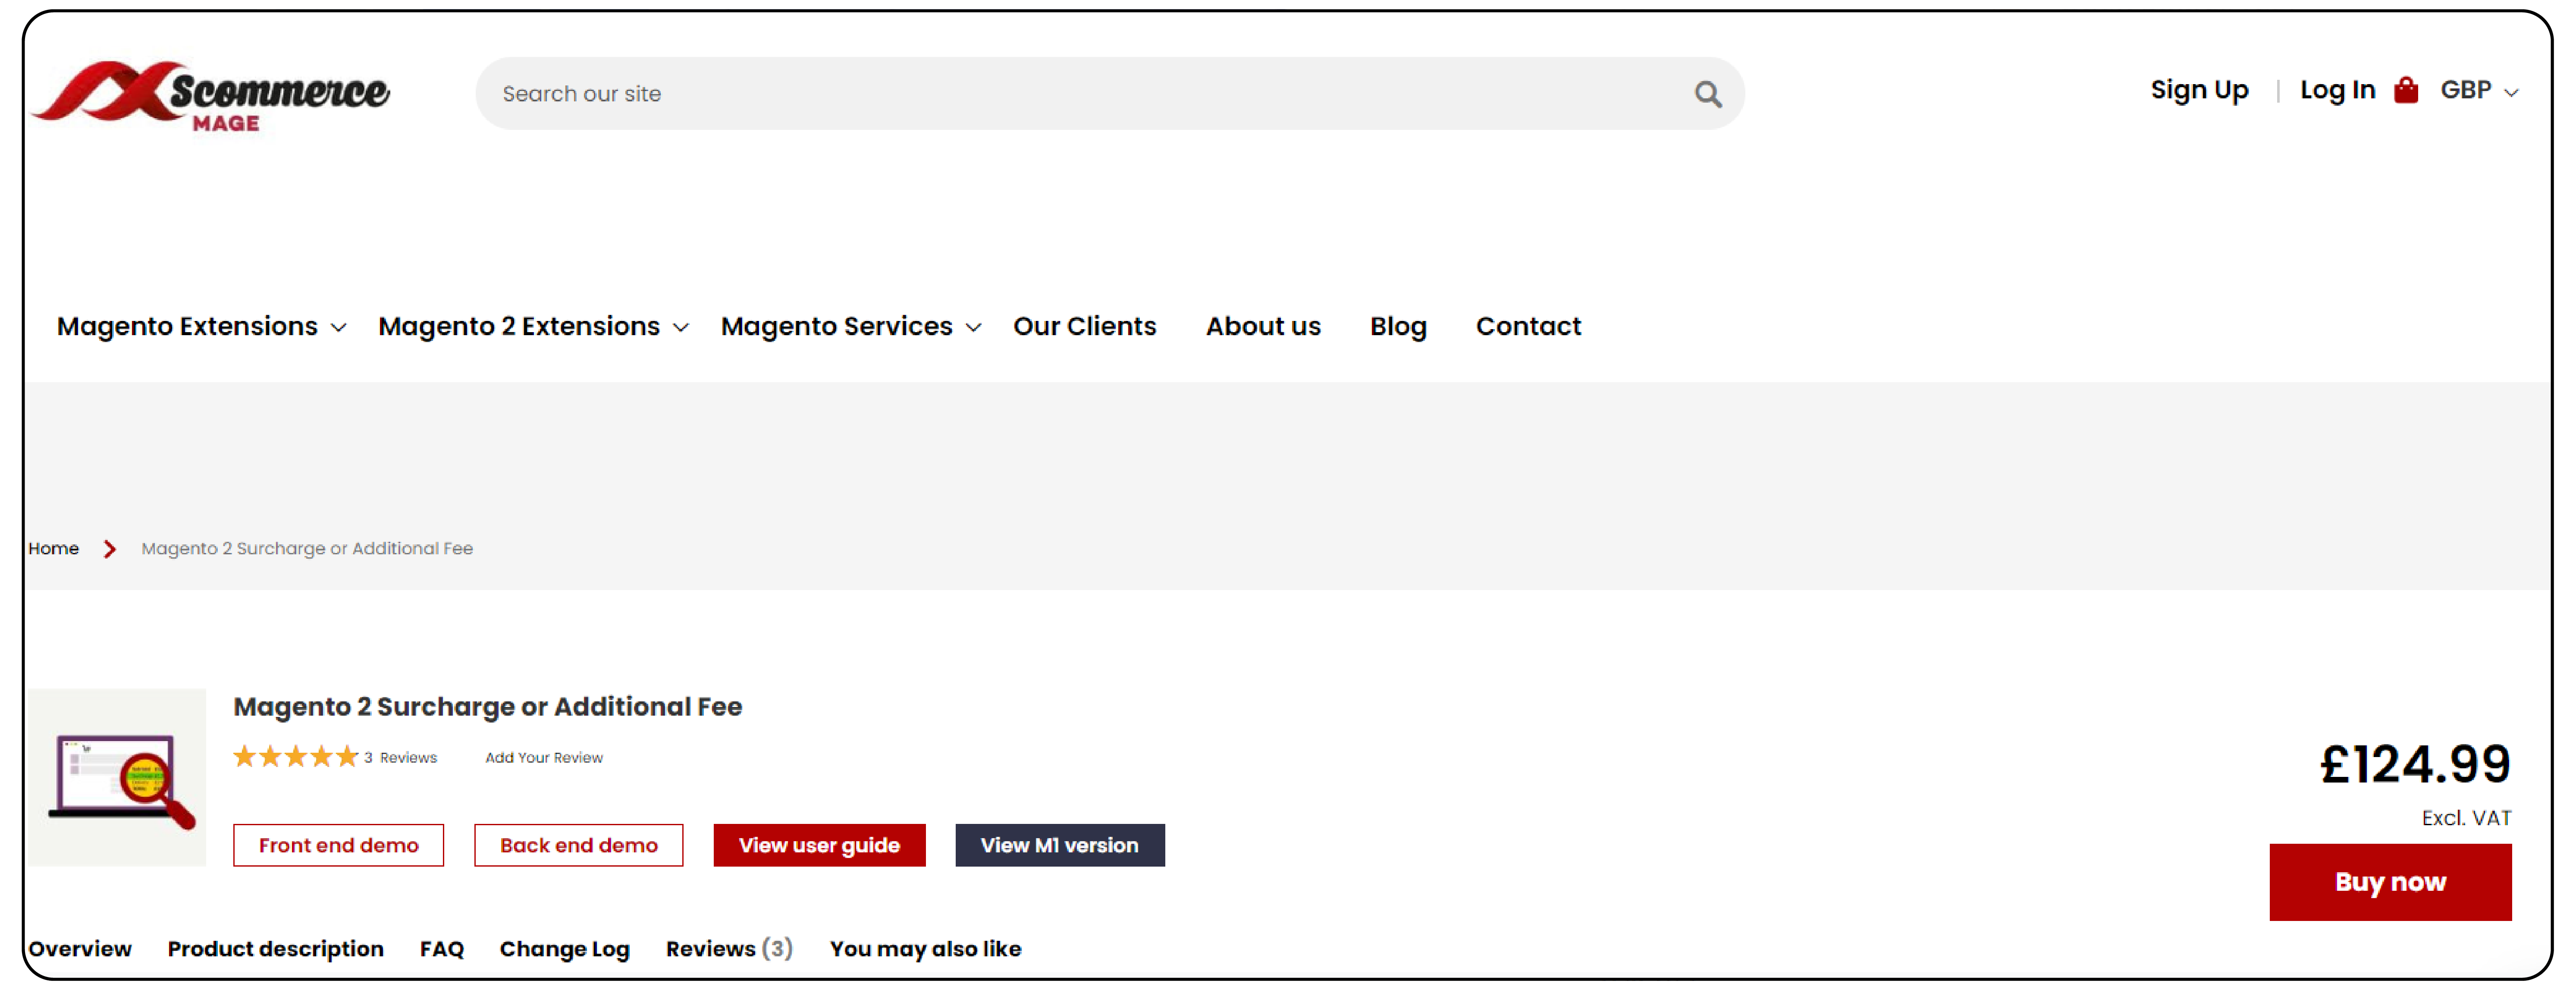The image size is (2576, 993).
Task: Open the GBP currency dropdown
Action: point(2479,90)
